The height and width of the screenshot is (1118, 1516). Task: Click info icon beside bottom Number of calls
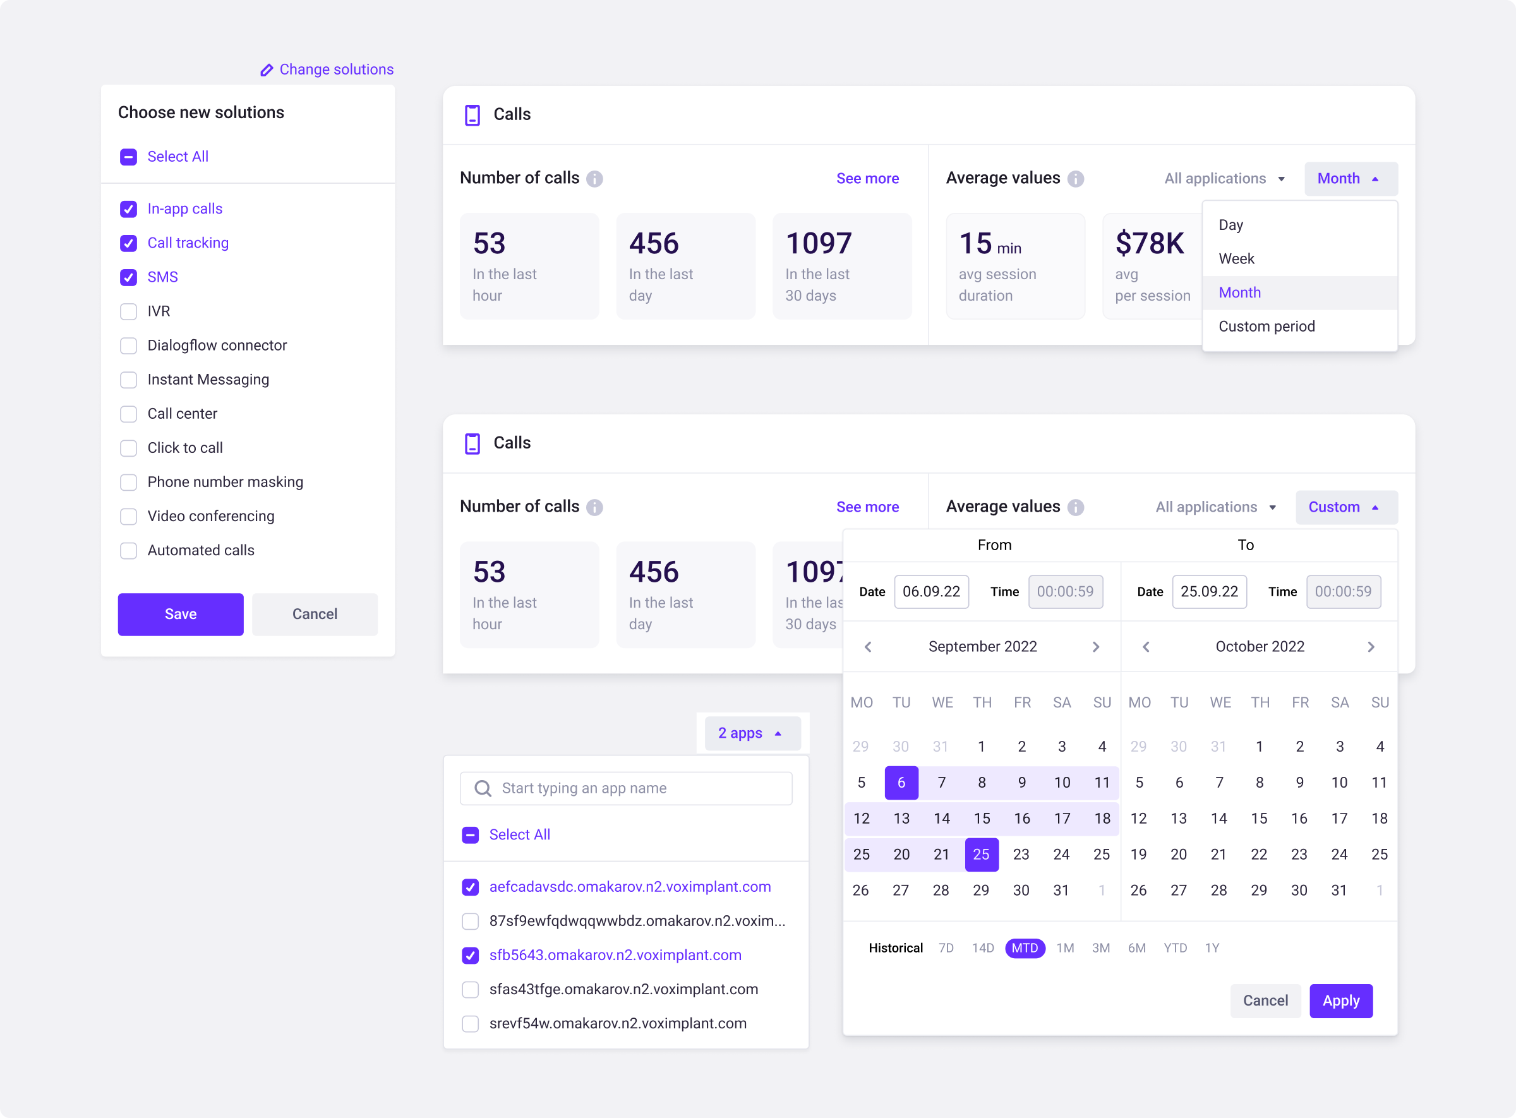594,508
